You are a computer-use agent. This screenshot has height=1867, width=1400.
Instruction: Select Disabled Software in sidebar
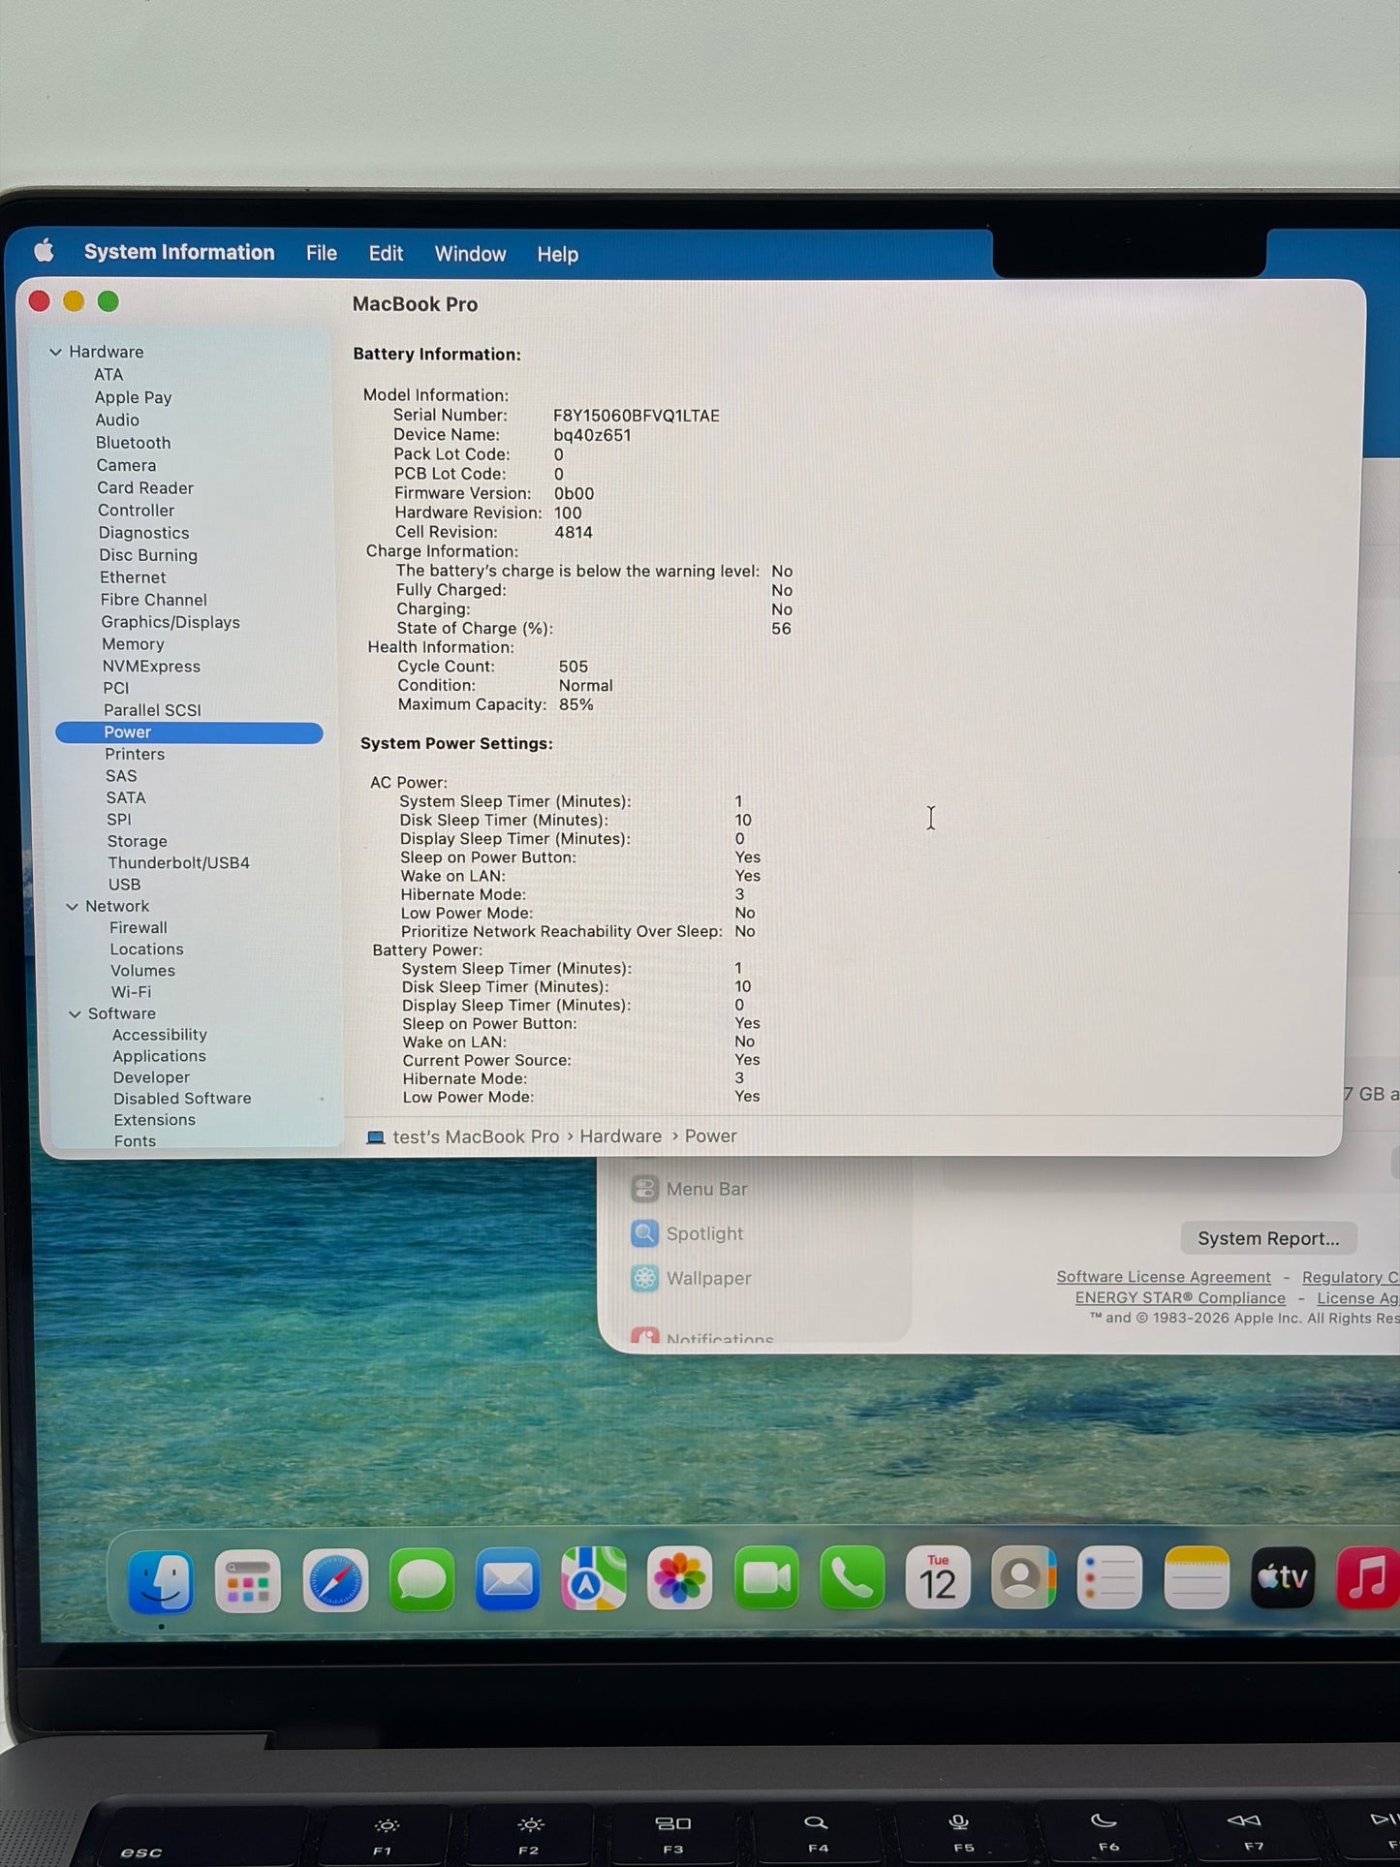pyautogui.click(x=182, y=1099)
